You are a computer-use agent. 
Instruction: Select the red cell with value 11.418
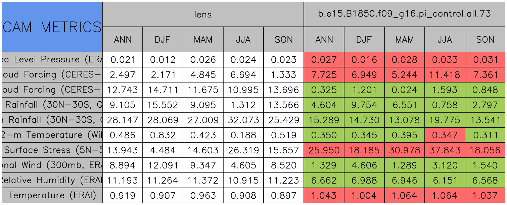pos(445,74)
